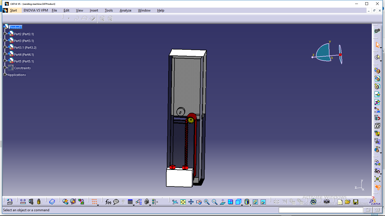Viewport: 385px width, 216px height.
Task: Click the orange Grid Snap icon
Action: [94, 202]
